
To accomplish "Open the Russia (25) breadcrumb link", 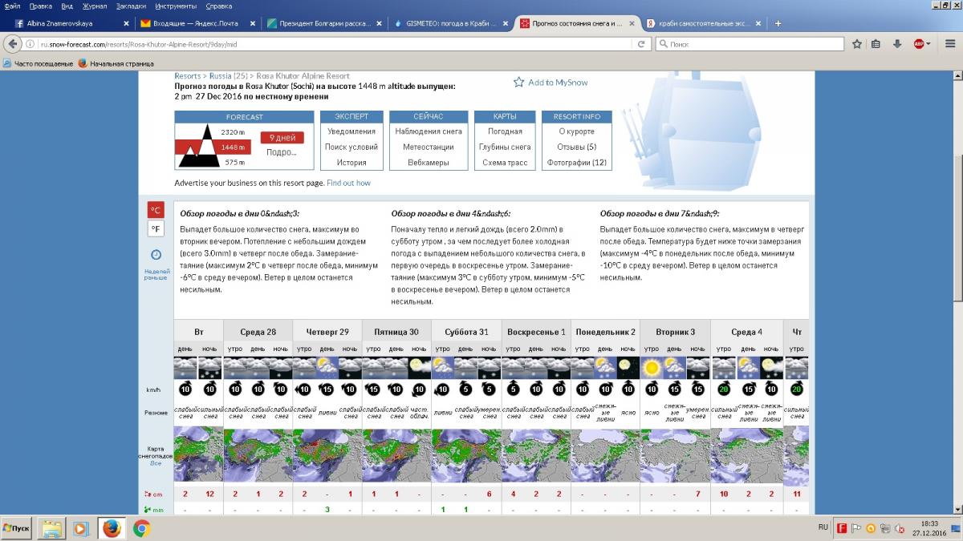I will tap(230, 76).
